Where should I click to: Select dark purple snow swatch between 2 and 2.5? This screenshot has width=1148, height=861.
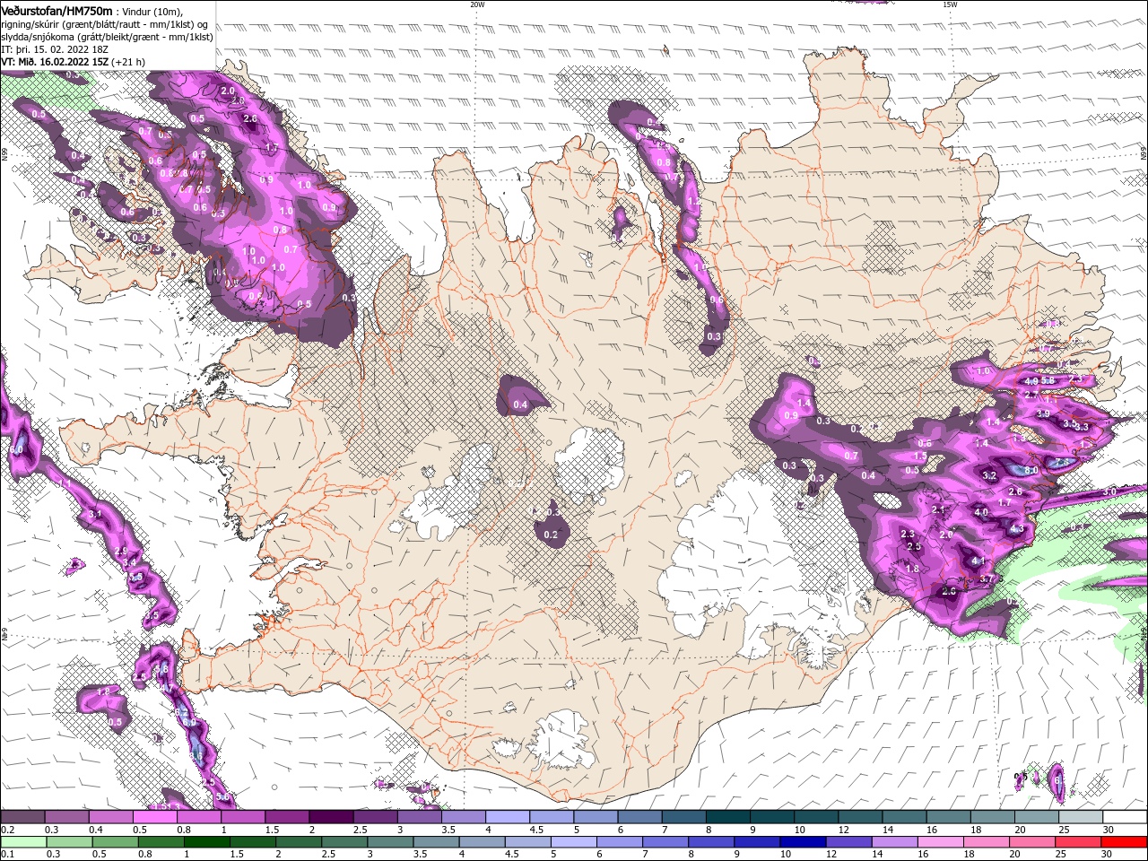tap(331, 817)
